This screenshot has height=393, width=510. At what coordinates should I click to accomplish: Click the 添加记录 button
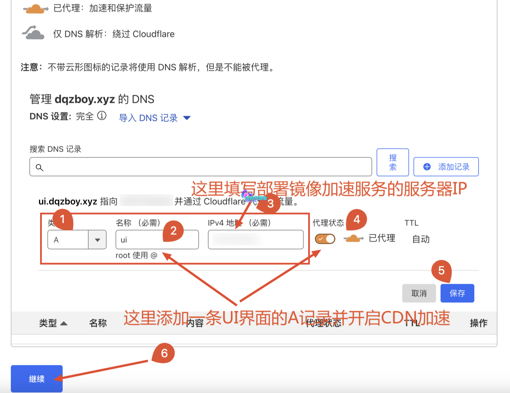click(x=446, y=166)
